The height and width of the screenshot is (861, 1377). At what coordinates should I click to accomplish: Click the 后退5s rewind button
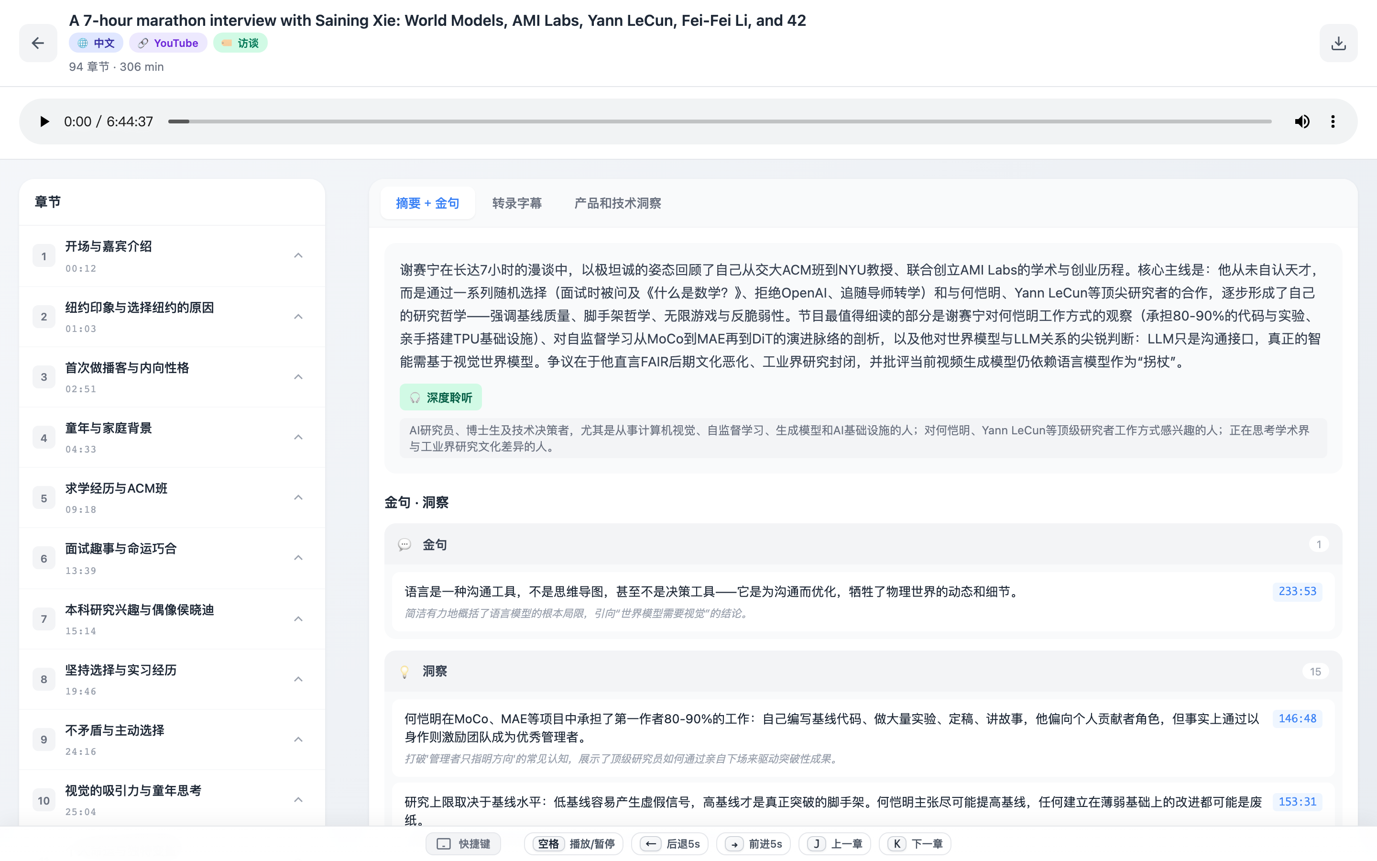(670, 843)
